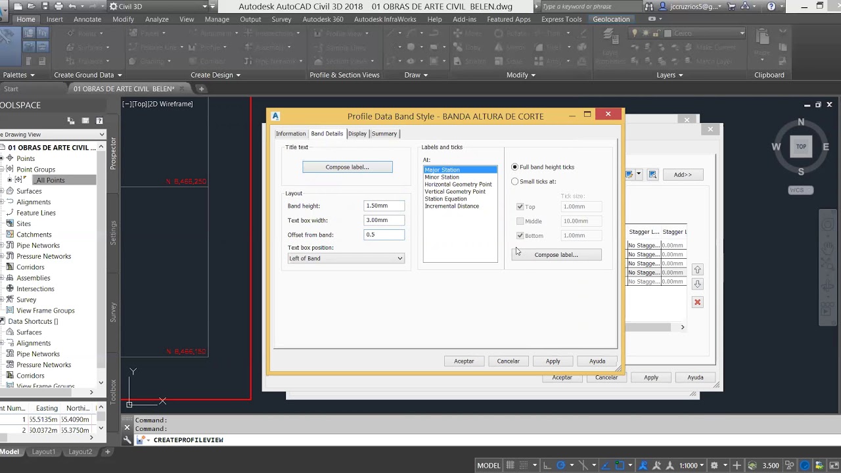This screenshot has height=473, width=841.
Task: Click the Add>> button in background dialog
Action: click(x=683, y=175)
